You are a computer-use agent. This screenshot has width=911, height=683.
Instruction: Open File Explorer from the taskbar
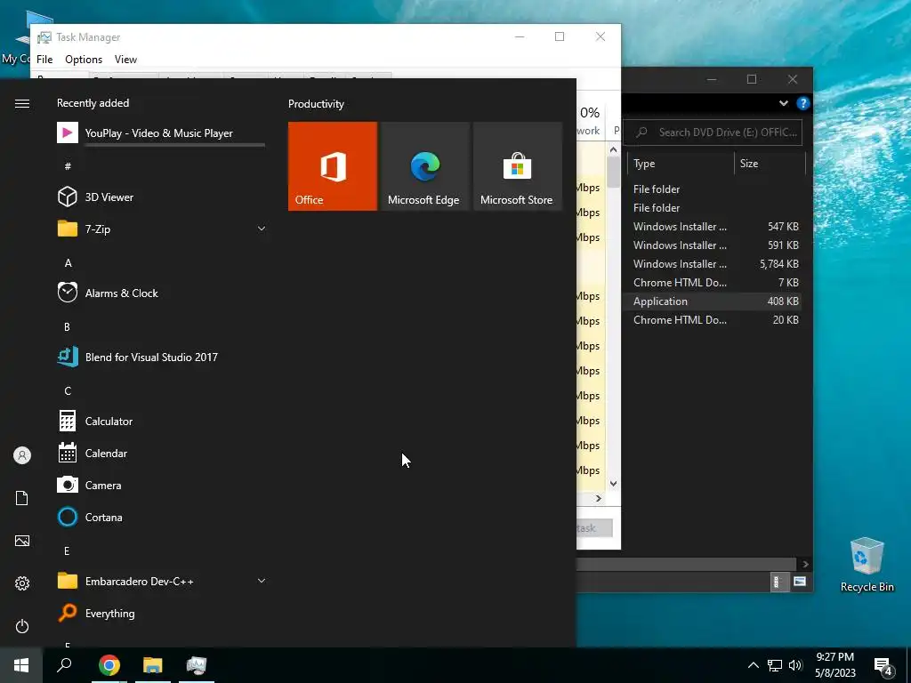click(x=153, y=665)
